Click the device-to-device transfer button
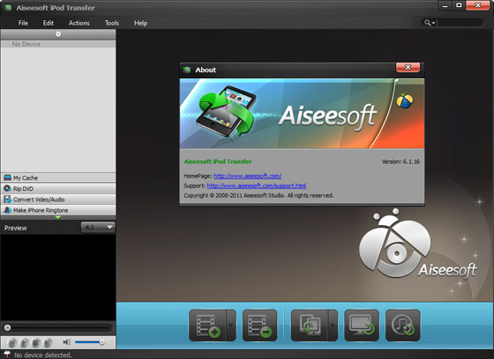 pyautogui.click(x=310, y=326)
